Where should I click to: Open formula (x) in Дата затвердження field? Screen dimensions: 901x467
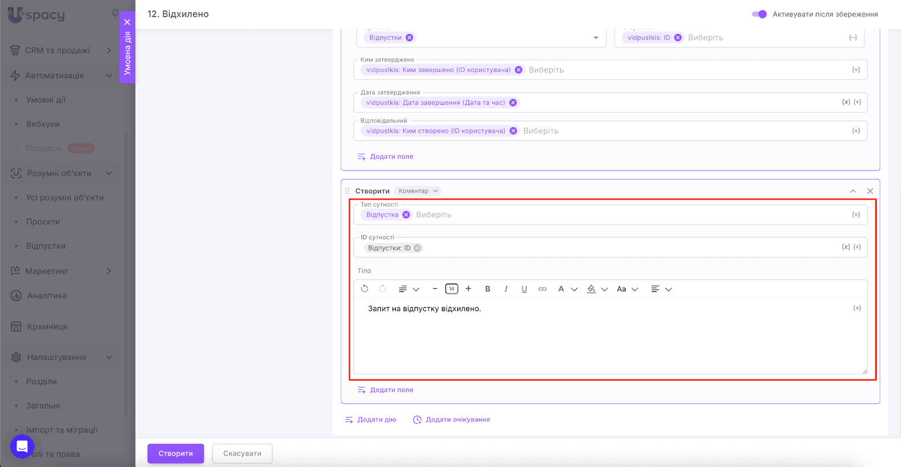(x=846, y=102)
